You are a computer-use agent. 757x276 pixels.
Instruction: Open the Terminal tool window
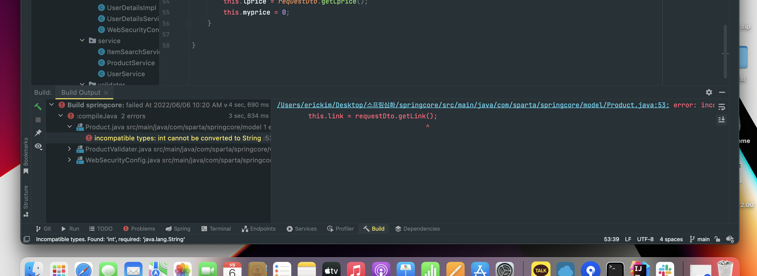216,228
